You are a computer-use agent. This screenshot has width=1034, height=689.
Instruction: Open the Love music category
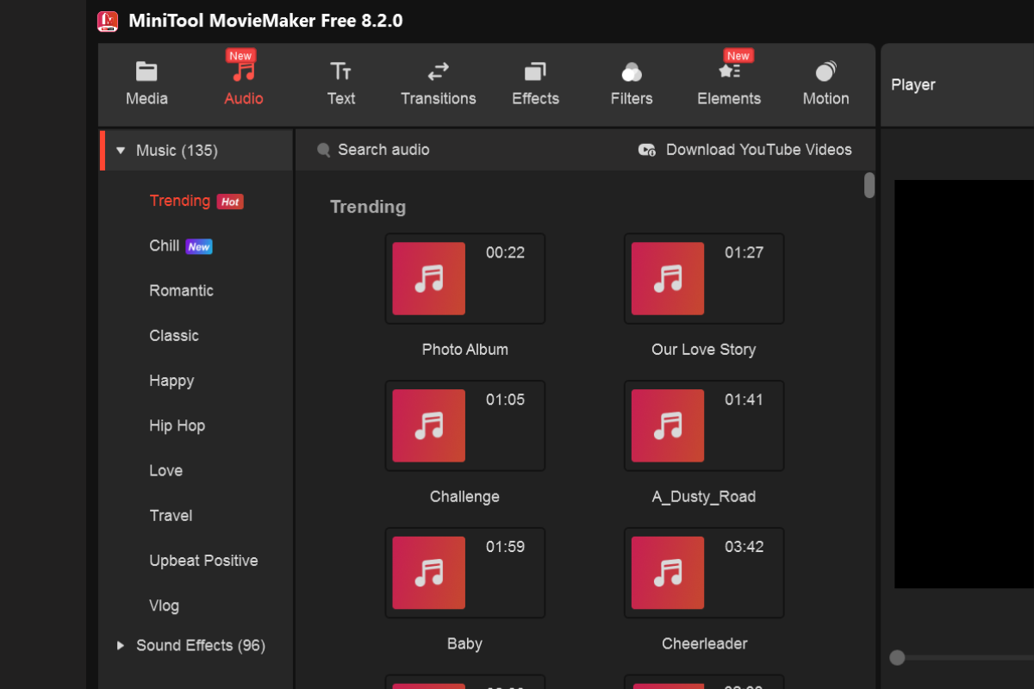click(x=165, y=470)
